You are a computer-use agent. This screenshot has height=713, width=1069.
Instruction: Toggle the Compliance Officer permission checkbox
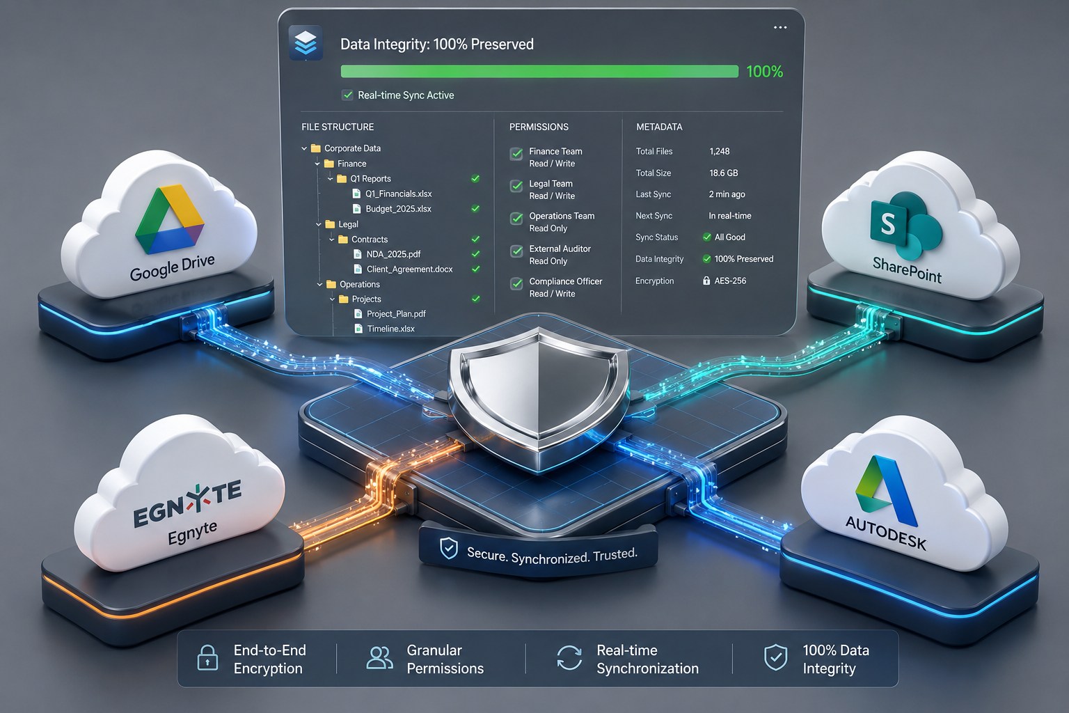pos(516,284)
